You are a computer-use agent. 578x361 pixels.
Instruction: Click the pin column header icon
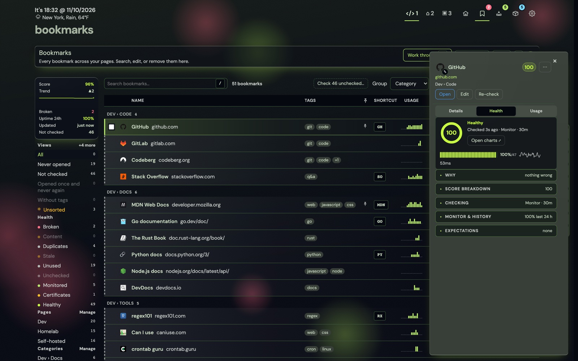pyautogui.click(x=365, y=100)
